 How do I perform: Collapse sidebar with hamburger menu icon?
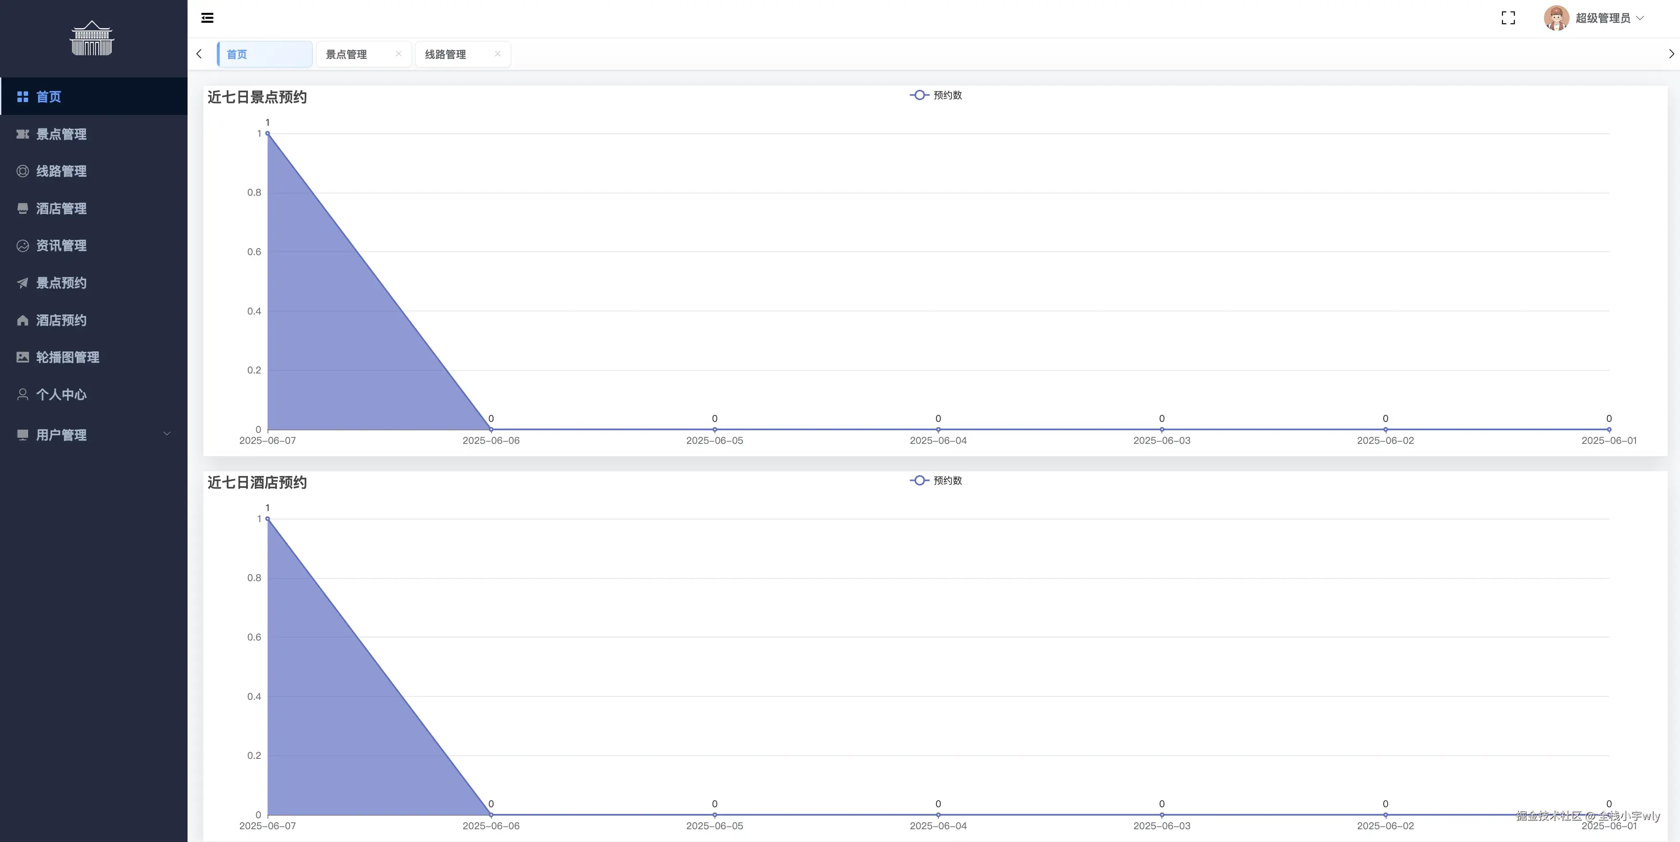click(x=207, y=18)
